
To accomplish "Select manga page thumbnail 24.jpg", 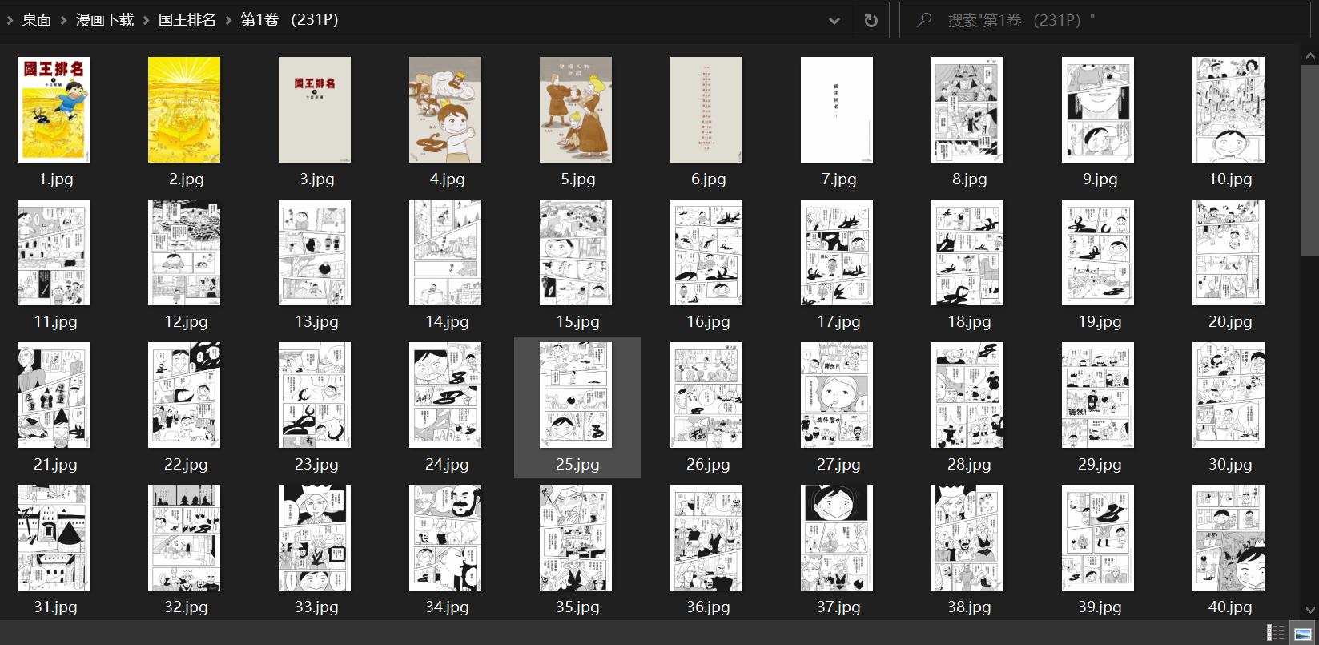I will coord(446,395).
